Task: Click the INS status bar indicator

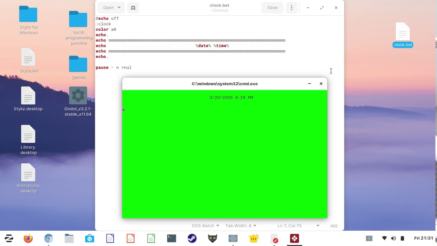Action: click(x=334, y=226)
